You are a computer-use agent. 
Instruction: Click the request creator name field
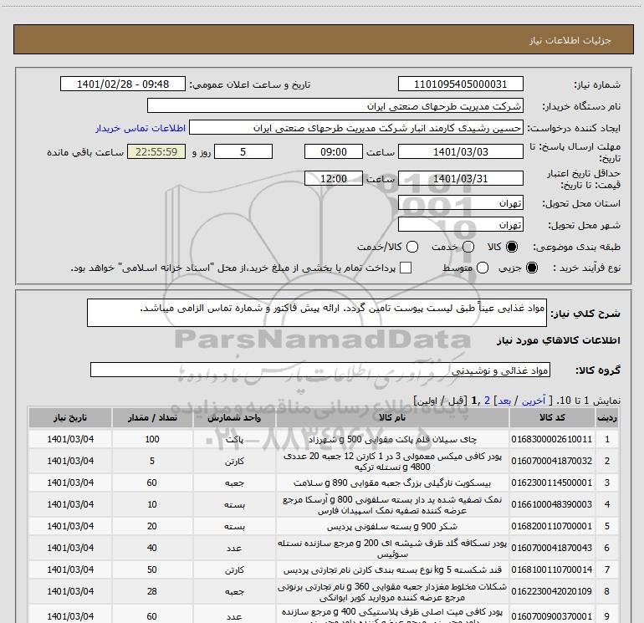(356, 127)
